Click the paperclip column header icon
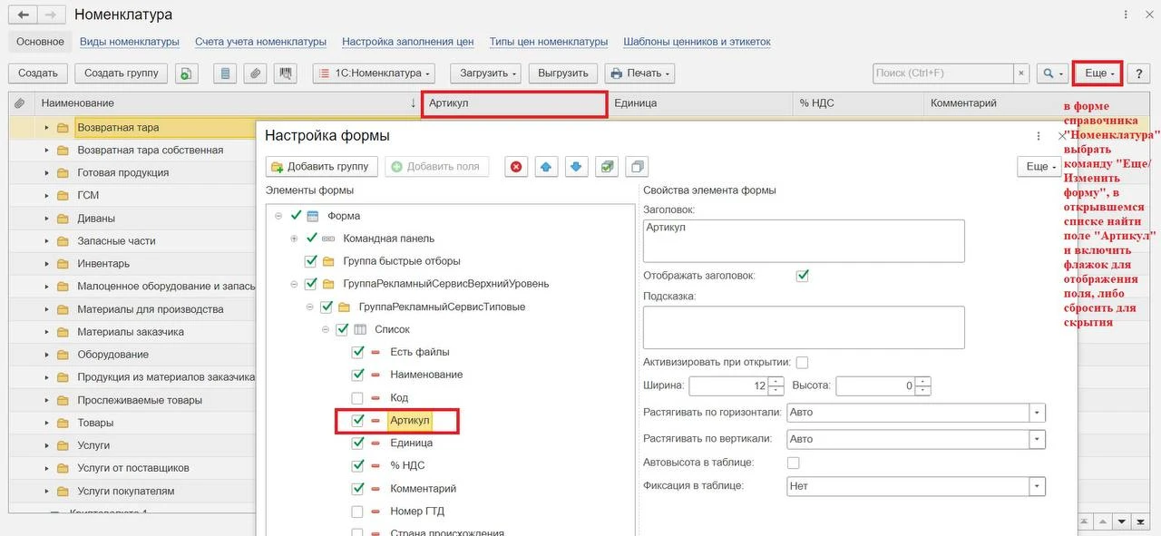 coord(20,103)
